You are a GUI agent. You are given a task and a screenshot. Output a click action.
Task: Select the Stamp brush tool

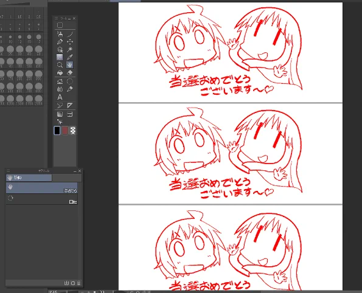click(x=60, y=35)
